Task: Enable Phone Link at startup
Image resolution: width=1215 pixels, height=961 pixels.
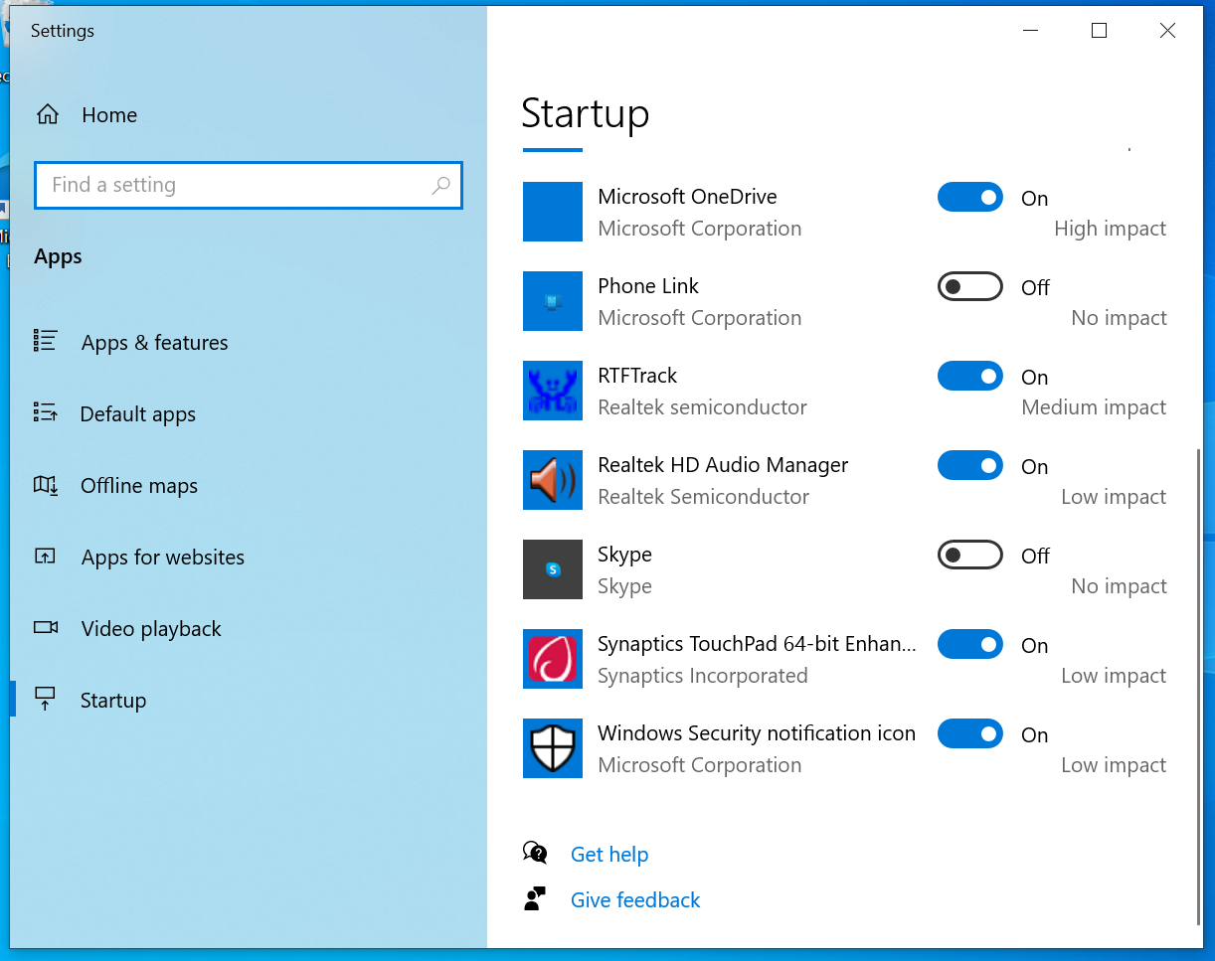Action: click(969, 286)
